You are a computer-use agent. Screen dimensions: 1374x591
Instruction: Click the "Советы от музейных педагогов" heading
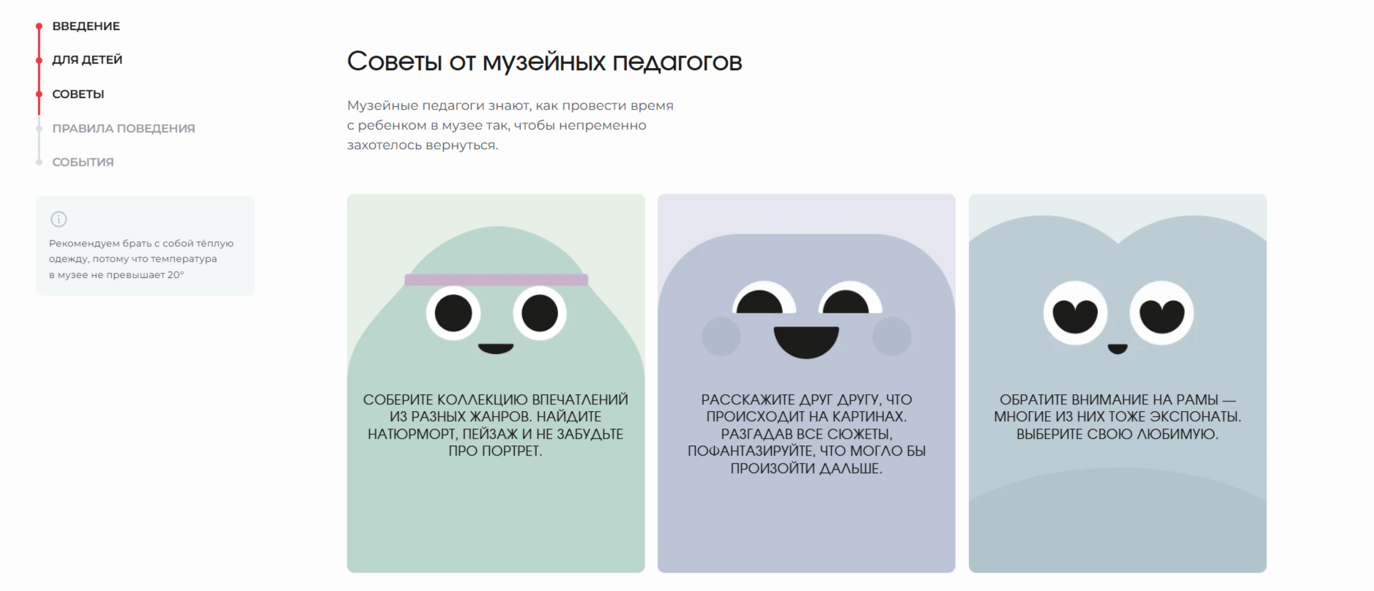coord(544,61)
